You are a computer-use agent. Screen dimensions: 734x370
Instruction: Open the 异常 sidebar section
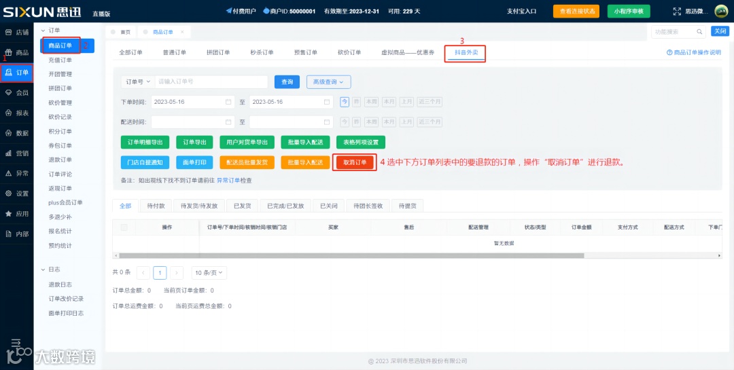click(x=17, y=173)
